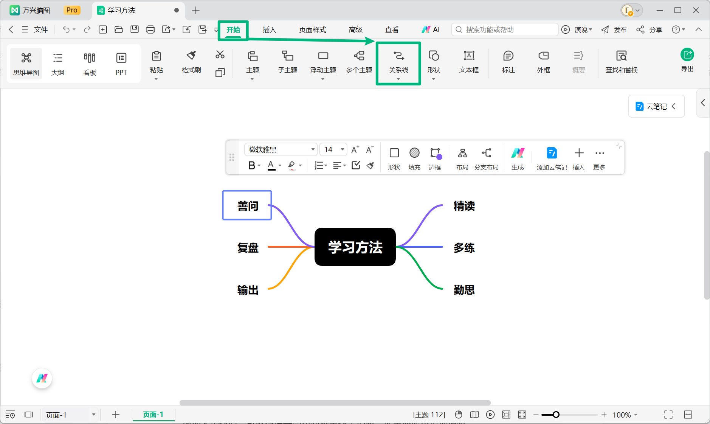Click the 发布 publish button

[614, 30]
